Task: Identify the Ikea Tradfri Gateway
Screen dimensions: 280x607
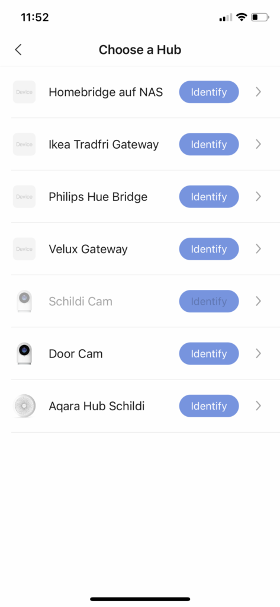Action: click(x=209, y=145)
